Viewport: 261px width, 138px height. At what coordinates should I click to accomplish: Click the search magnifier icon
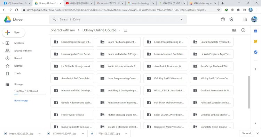[54, 19]
